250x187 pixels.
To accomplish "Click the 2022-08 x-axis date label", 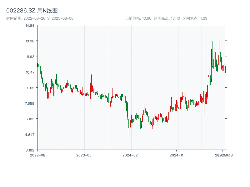I will [x=37, y=155].
